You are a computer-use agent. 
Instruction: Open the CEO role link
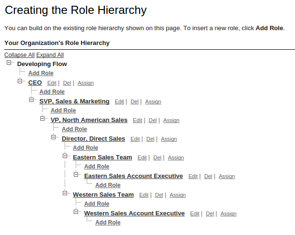35,83
